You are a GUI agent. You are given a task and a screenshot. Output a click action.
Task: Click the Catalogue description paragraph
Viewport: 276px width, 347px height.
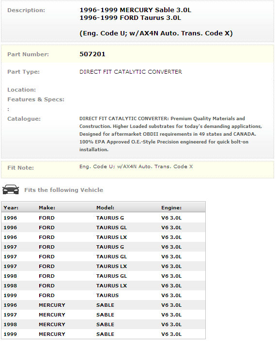(171, 134)
